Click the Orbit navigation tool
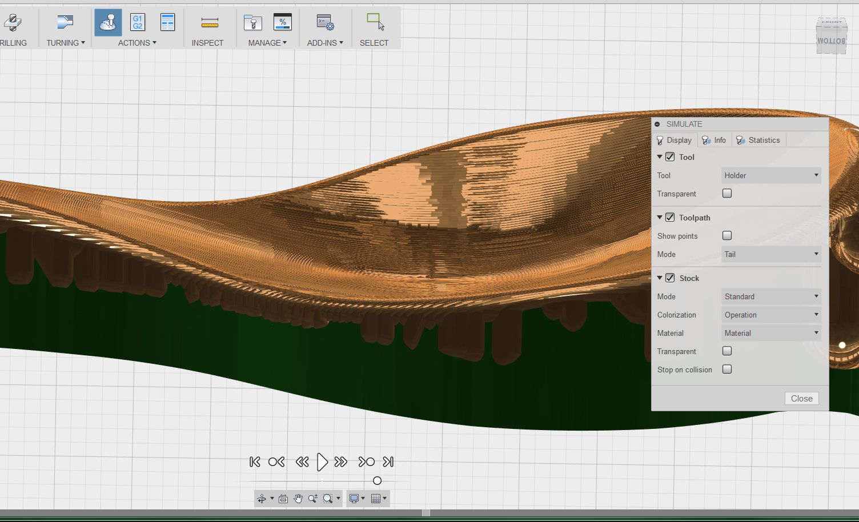The width and height of the screenshot is (859, 522). (262, 499)
